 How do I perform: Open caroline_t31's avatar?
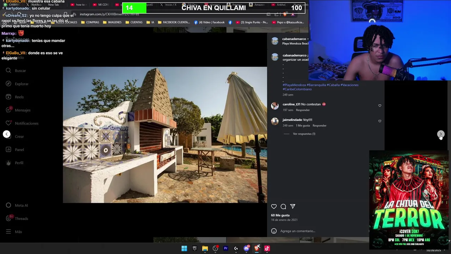tap(275, 105)
